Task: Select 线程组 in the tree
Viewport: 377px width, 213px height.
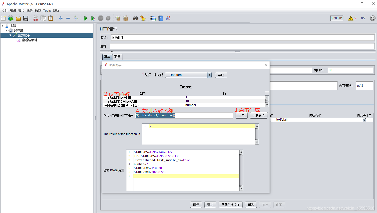Action: click(x=18, y=30)
